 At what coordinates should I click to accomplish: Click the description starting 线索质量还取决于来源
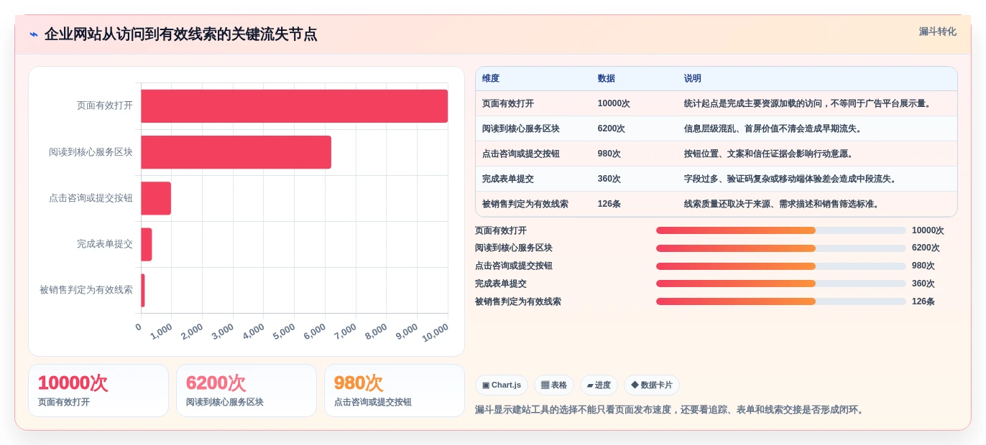click(783, 204)
